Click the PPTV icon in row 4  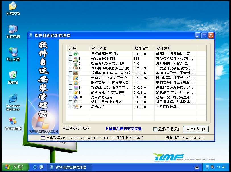click(x=76, y=68)
